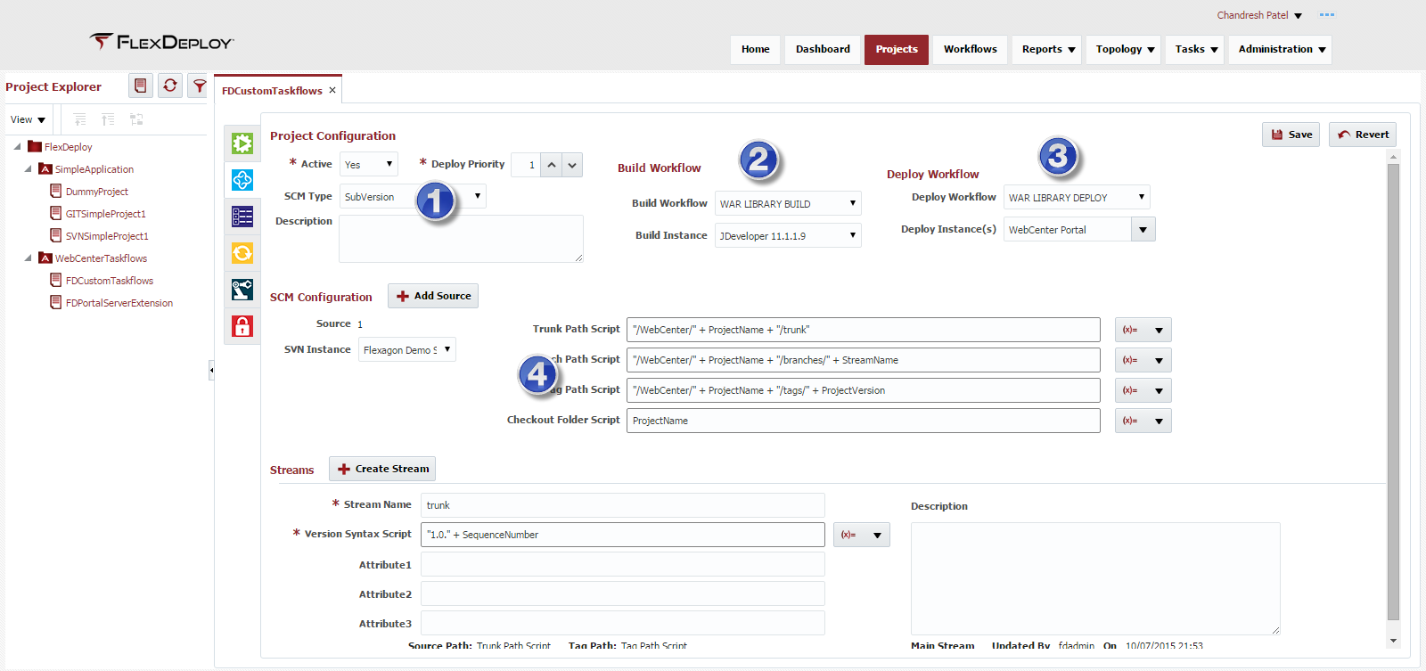Image resolution: width=1426 pixels, height=671 pixels.
Task: Open expression menu for branches path script
Action: [1143, 360]
